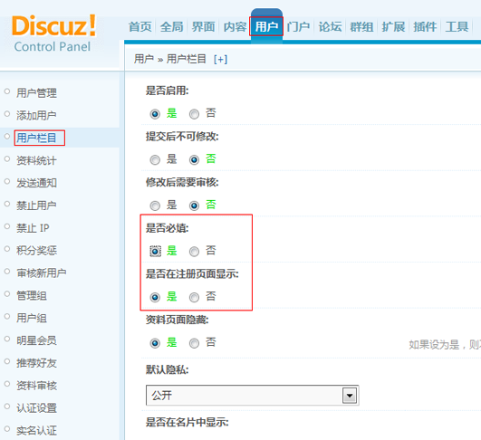Viewport: 481px width, 440px height.
Task: Select 是 for 修改后需要审核
Action: coord(155,206)
